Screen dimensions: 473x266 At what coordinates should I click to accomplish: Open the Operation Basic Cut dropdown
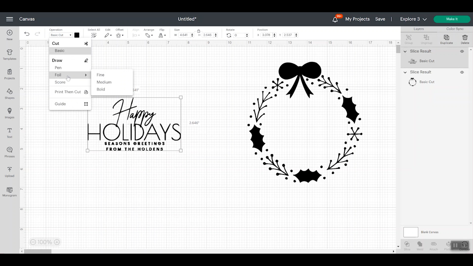[61, 35]
